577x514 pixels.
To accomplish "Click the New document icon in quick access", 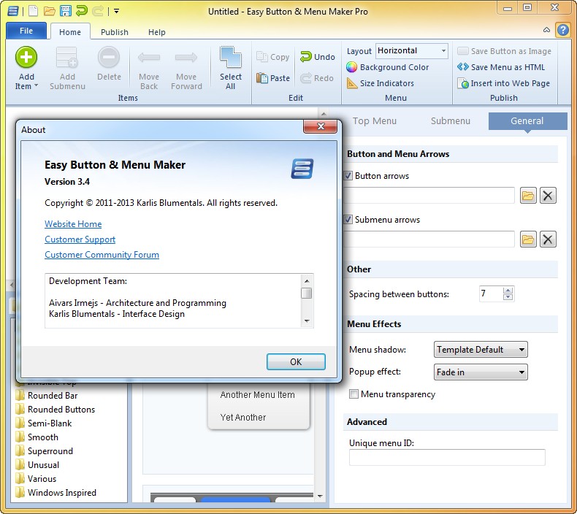I will click(33, 11).
